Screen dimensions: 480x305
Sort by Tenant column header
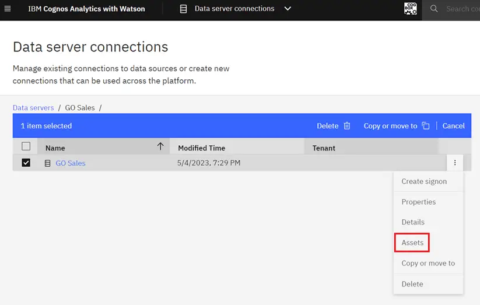(x=324, y=148)
